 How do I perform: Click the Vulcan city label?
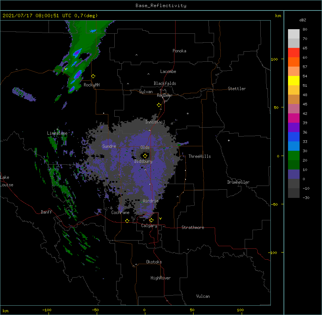coord(203,296)
